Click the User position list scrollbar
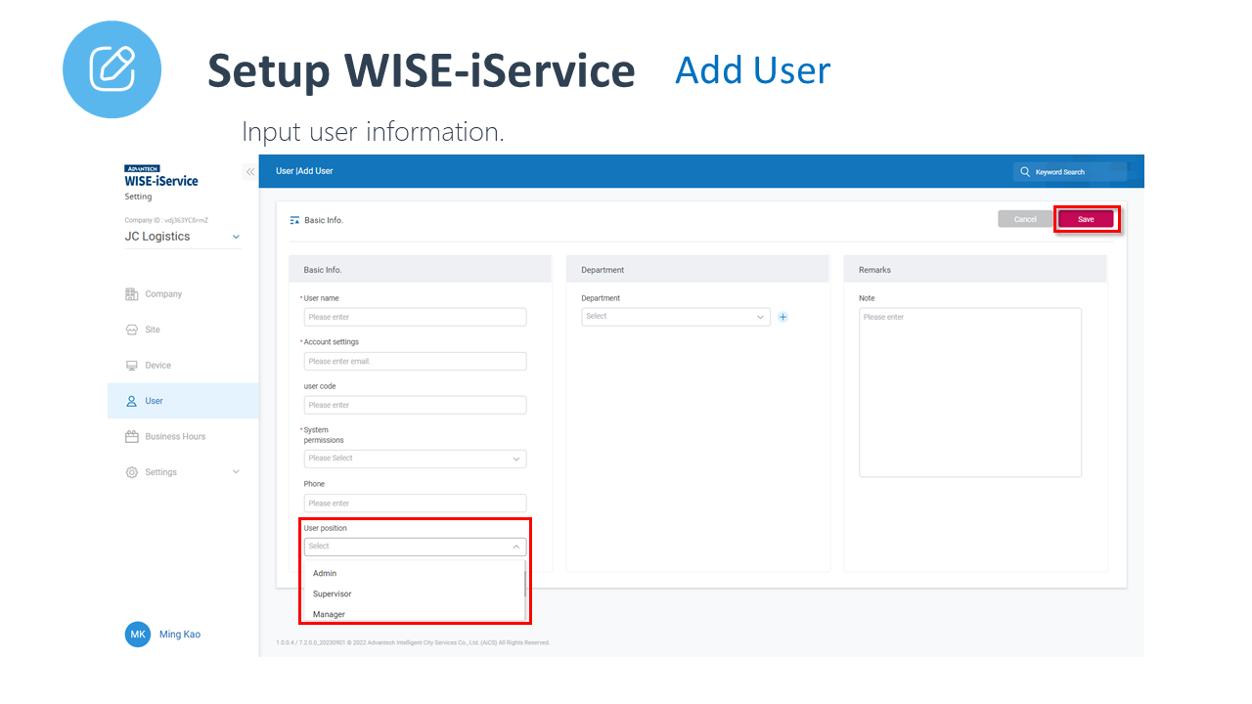The image size is (1252, 704). tap(525, 580)
